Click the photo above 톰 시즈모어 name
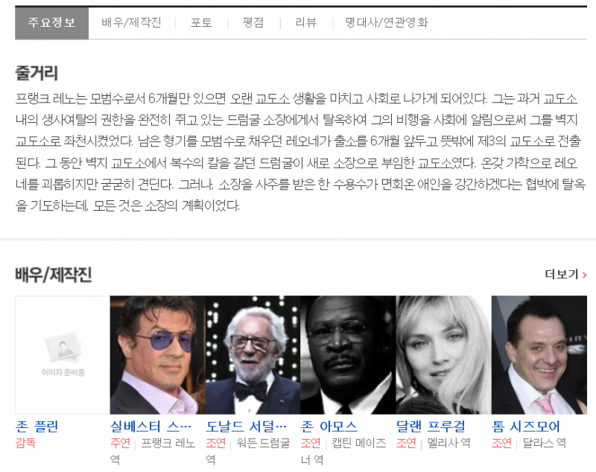Viewport: 596px width, 472px height. click(539, 354)
